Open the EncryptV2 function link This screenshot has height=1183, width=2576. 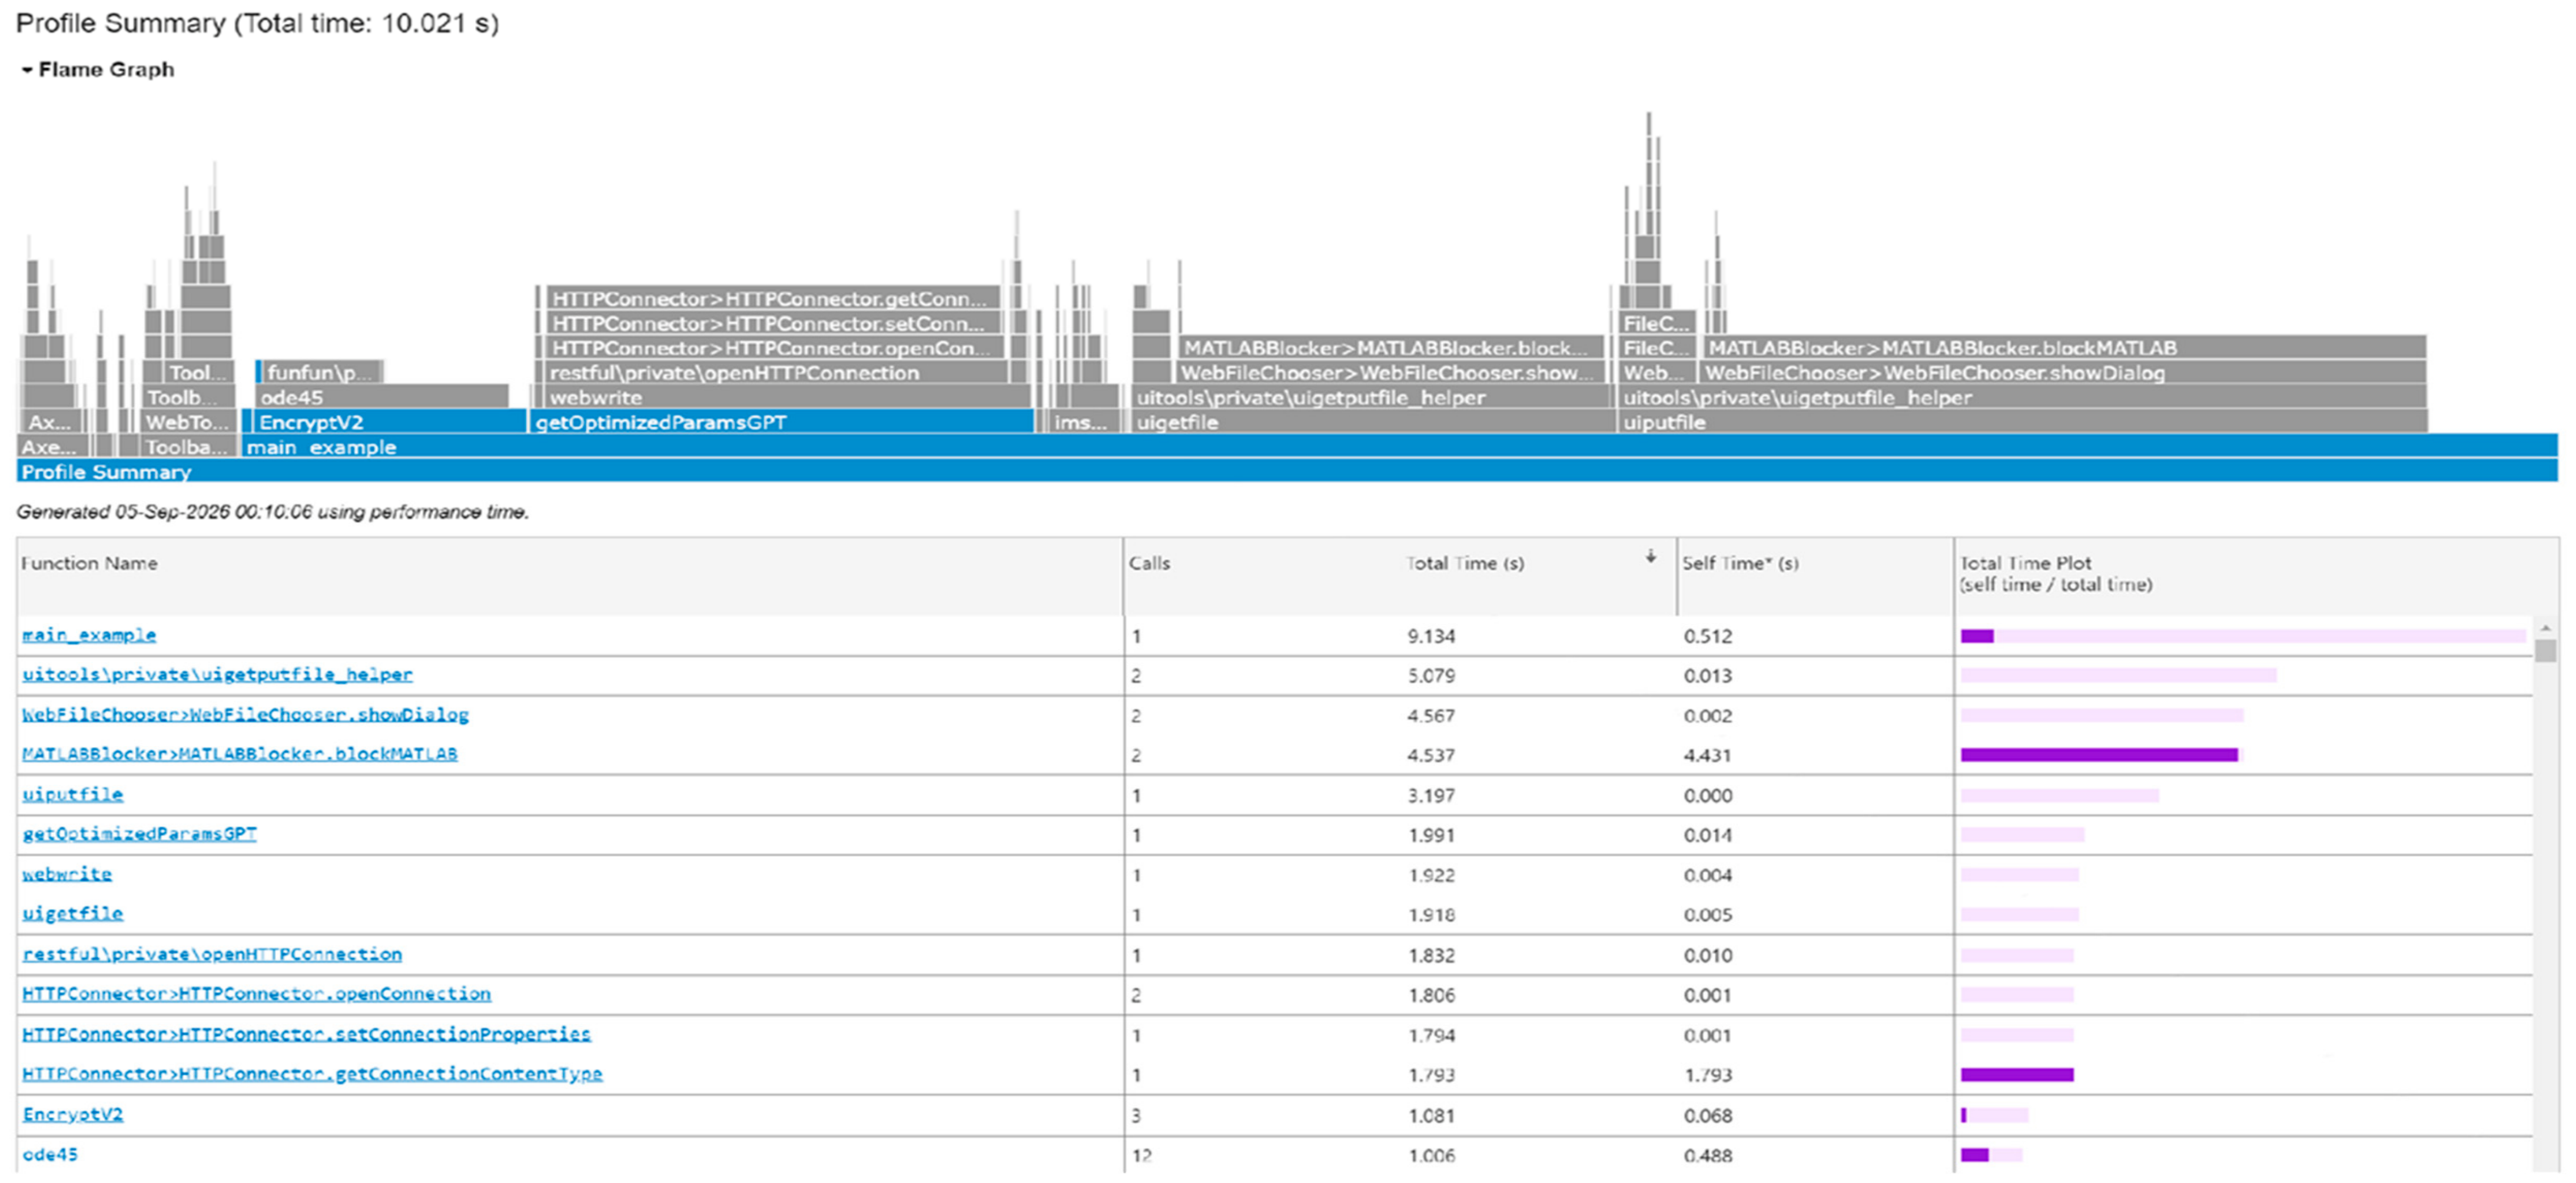tap(73, 1114)
